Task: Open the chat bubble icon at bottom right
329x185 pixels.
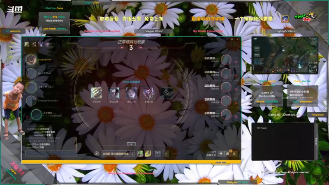Action: coord(221,154)
